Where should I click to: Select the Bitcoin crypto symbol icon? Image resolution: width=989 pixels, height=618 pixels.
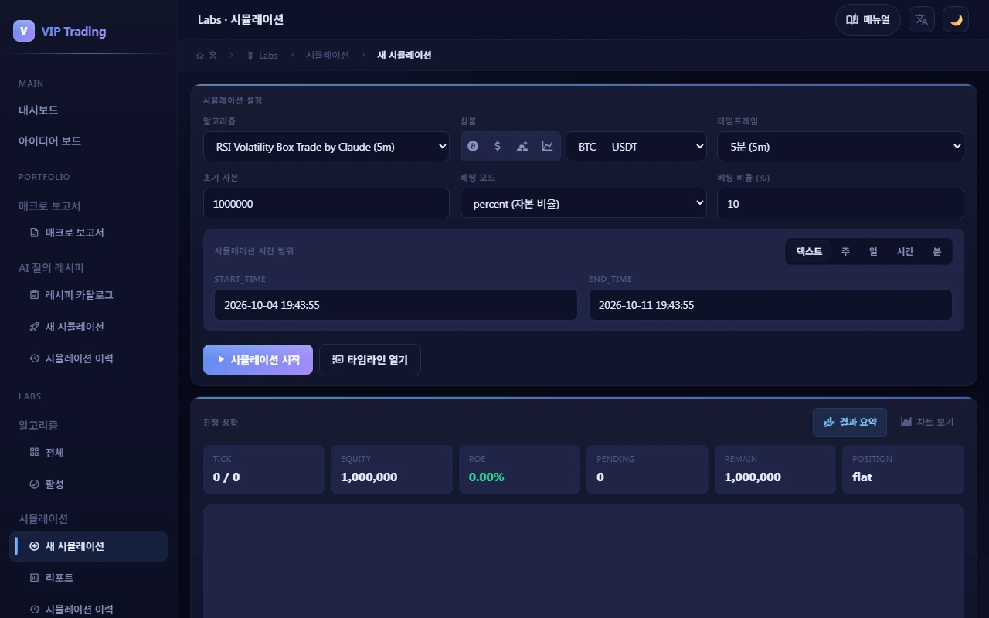pyautogui.click(x=473, y=146)
